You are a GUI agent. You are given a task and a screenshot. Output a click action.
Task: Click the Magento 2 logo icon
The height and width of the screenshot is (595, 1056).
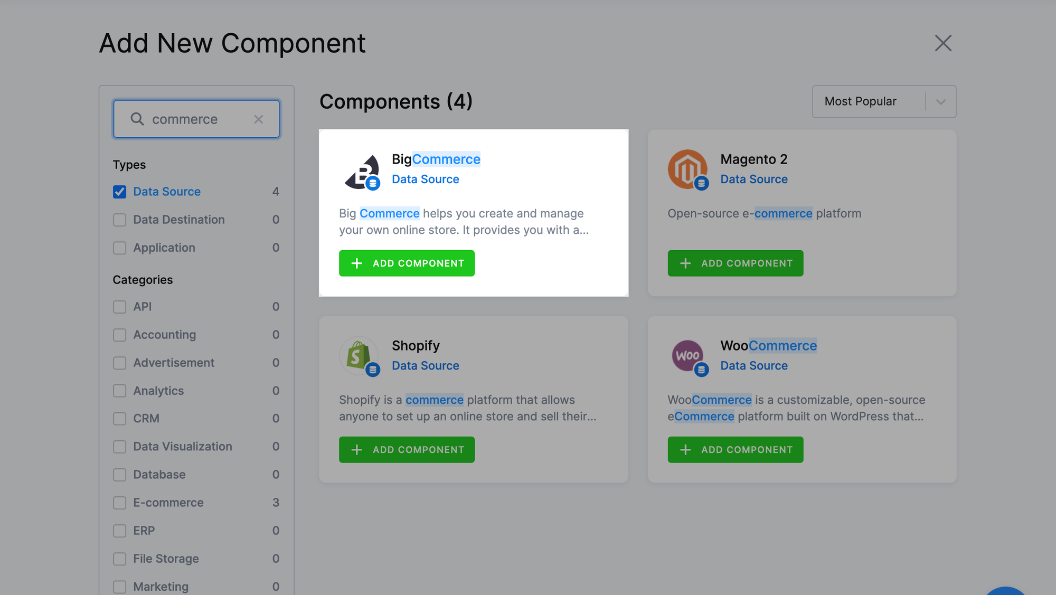[x=687, y=169]
